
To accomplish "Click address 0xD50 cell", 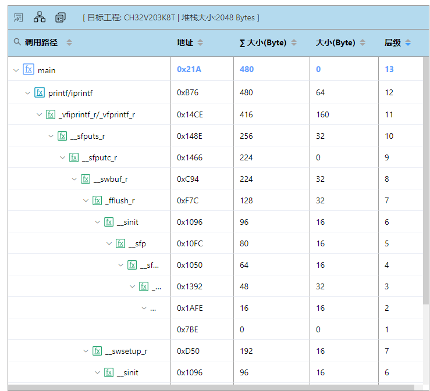I will pos(188,351).
